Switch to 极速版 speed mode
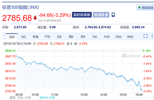 (101, 15)
